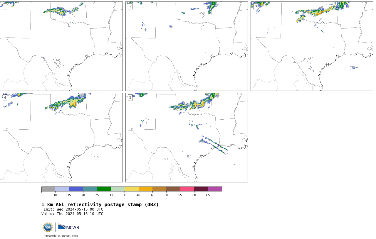Click the NSF logo icon
The height and width of the screenshot is (239, 376).
pos(48,227)
